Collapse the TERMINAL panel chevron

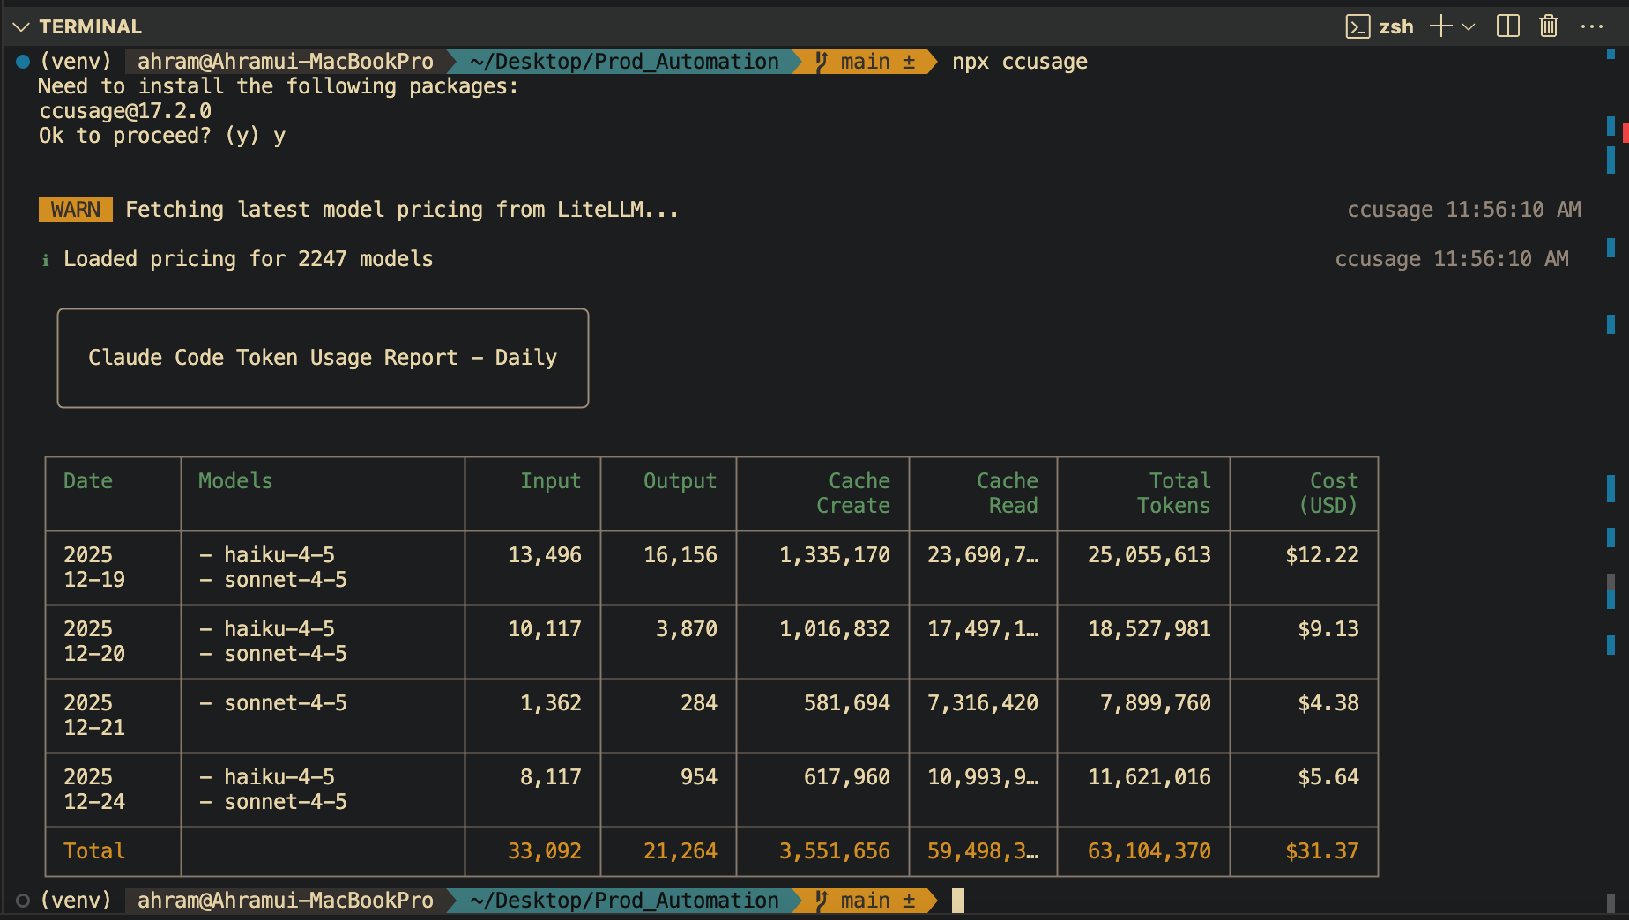point(21,27)
